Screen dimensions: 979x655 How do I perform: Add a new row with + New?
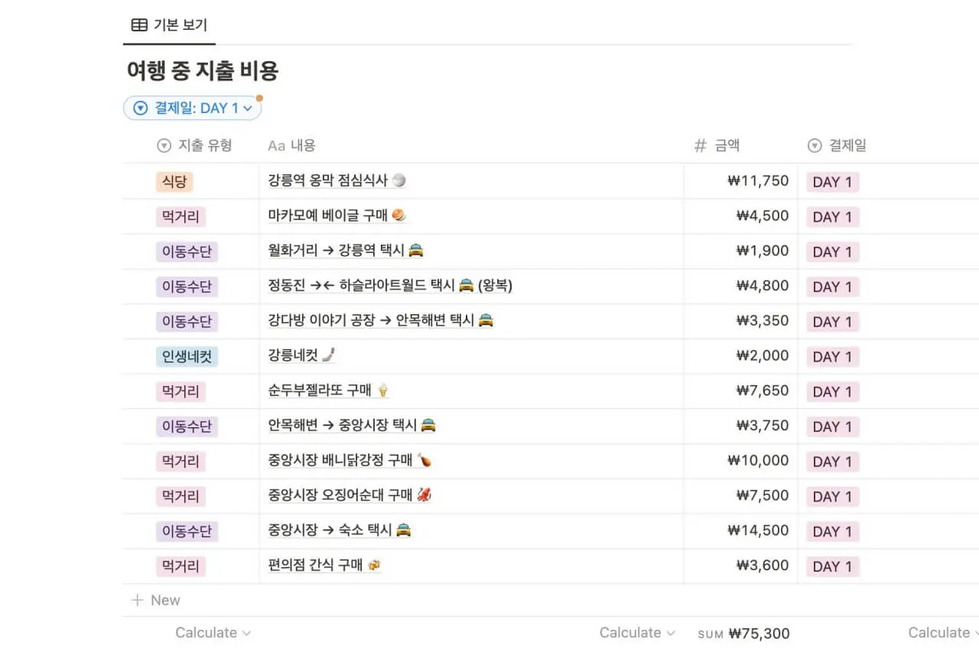(x=156, y=600)
